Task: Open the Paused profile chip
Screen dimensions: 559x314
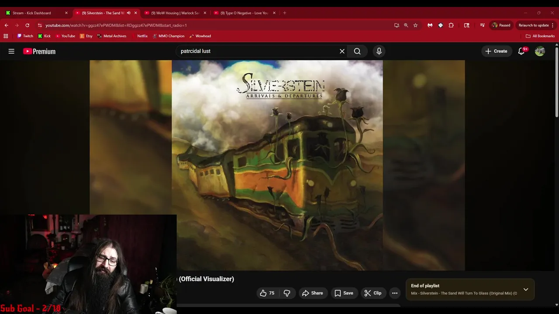Action: click(x=501, y=25)
